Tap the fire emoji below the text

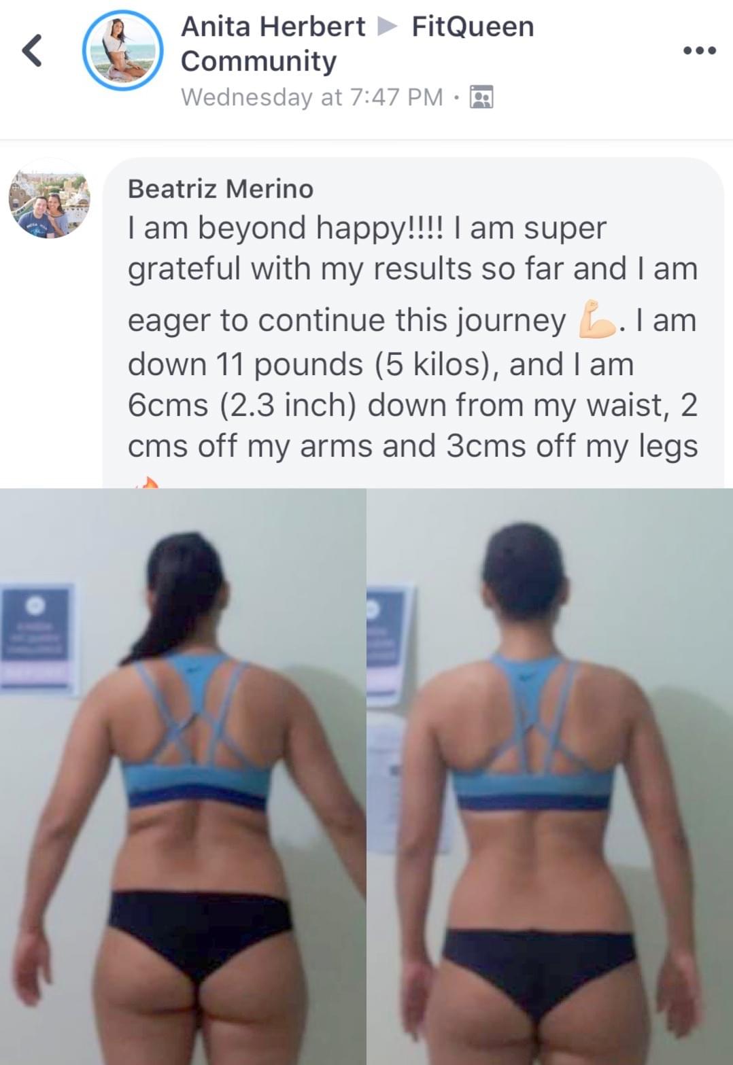click(x=146, y=482)
